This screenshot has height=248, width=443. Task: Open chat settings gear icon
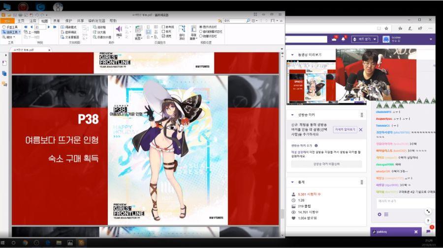[x=379, y=215]
